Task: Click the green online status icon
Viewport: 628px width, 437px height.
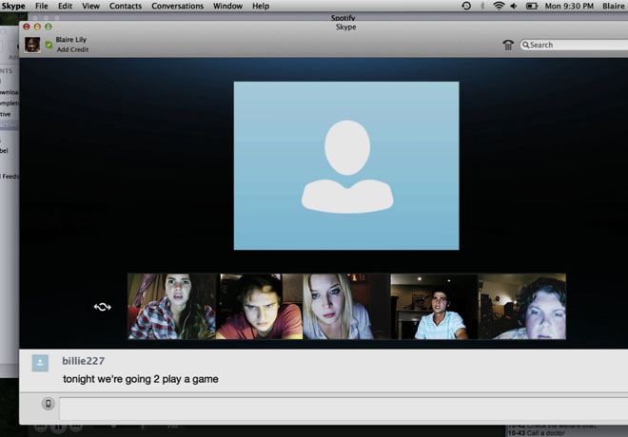Action: coord(49,45)
